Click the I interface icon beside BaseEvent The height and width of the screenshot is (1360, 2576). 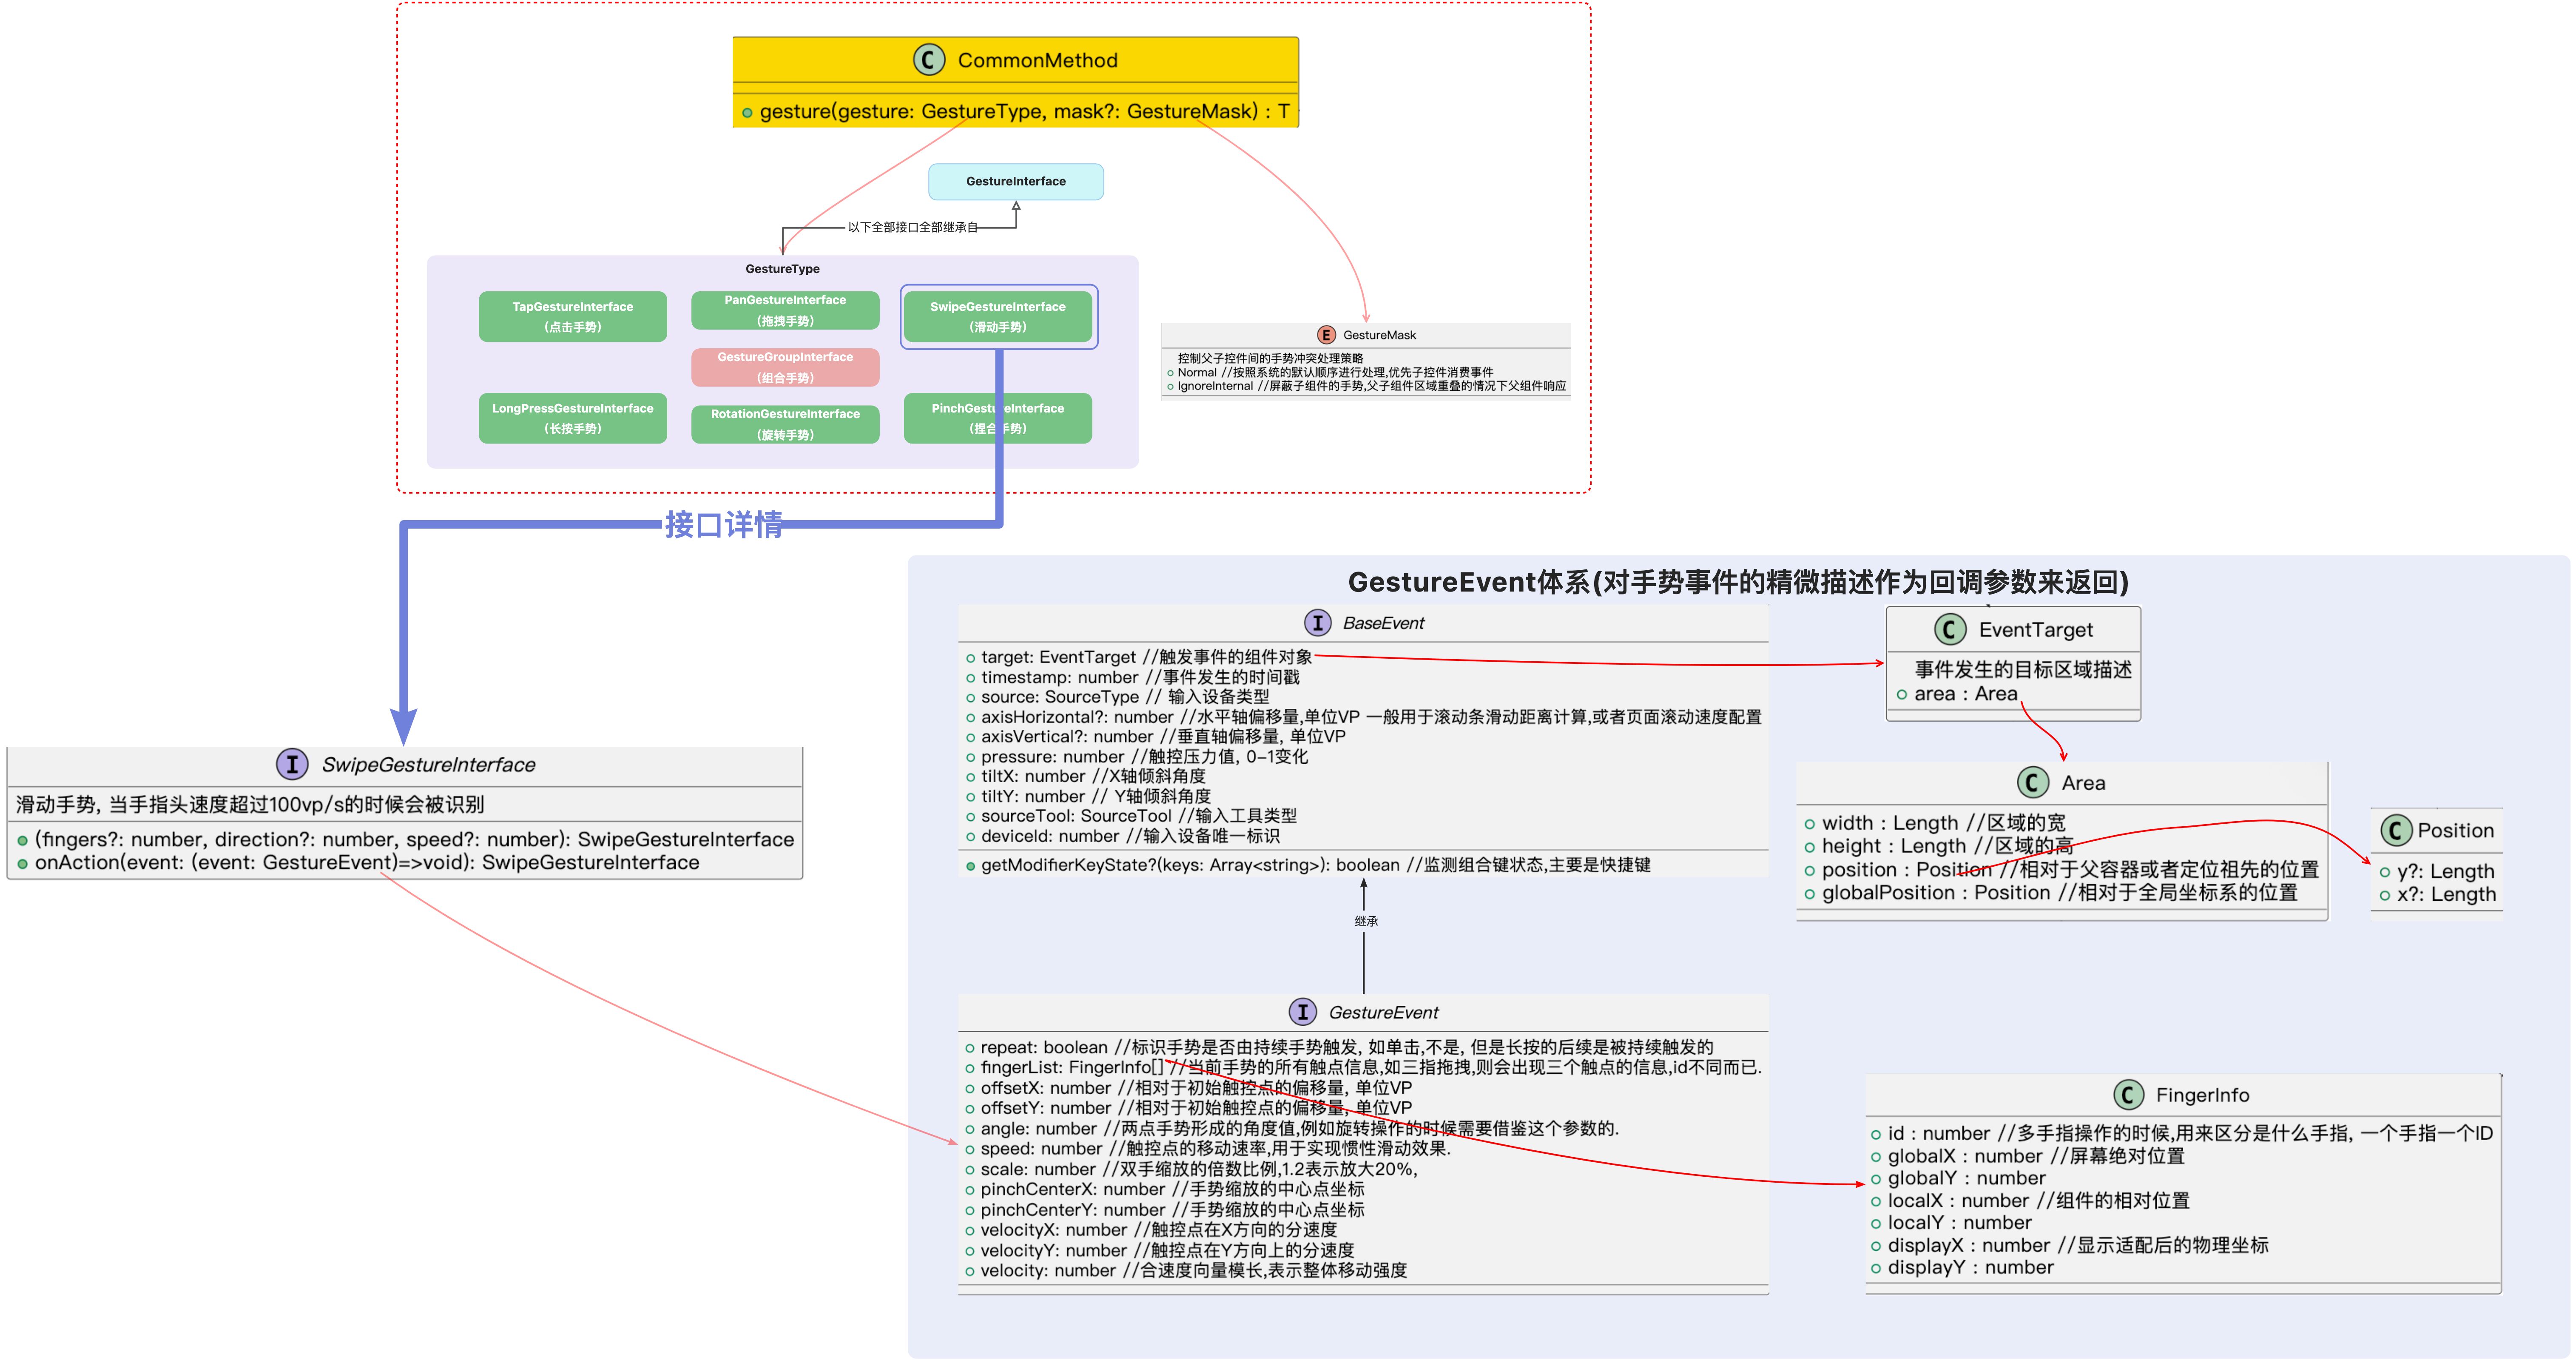pyautogui.click(x=1318, y=623)
